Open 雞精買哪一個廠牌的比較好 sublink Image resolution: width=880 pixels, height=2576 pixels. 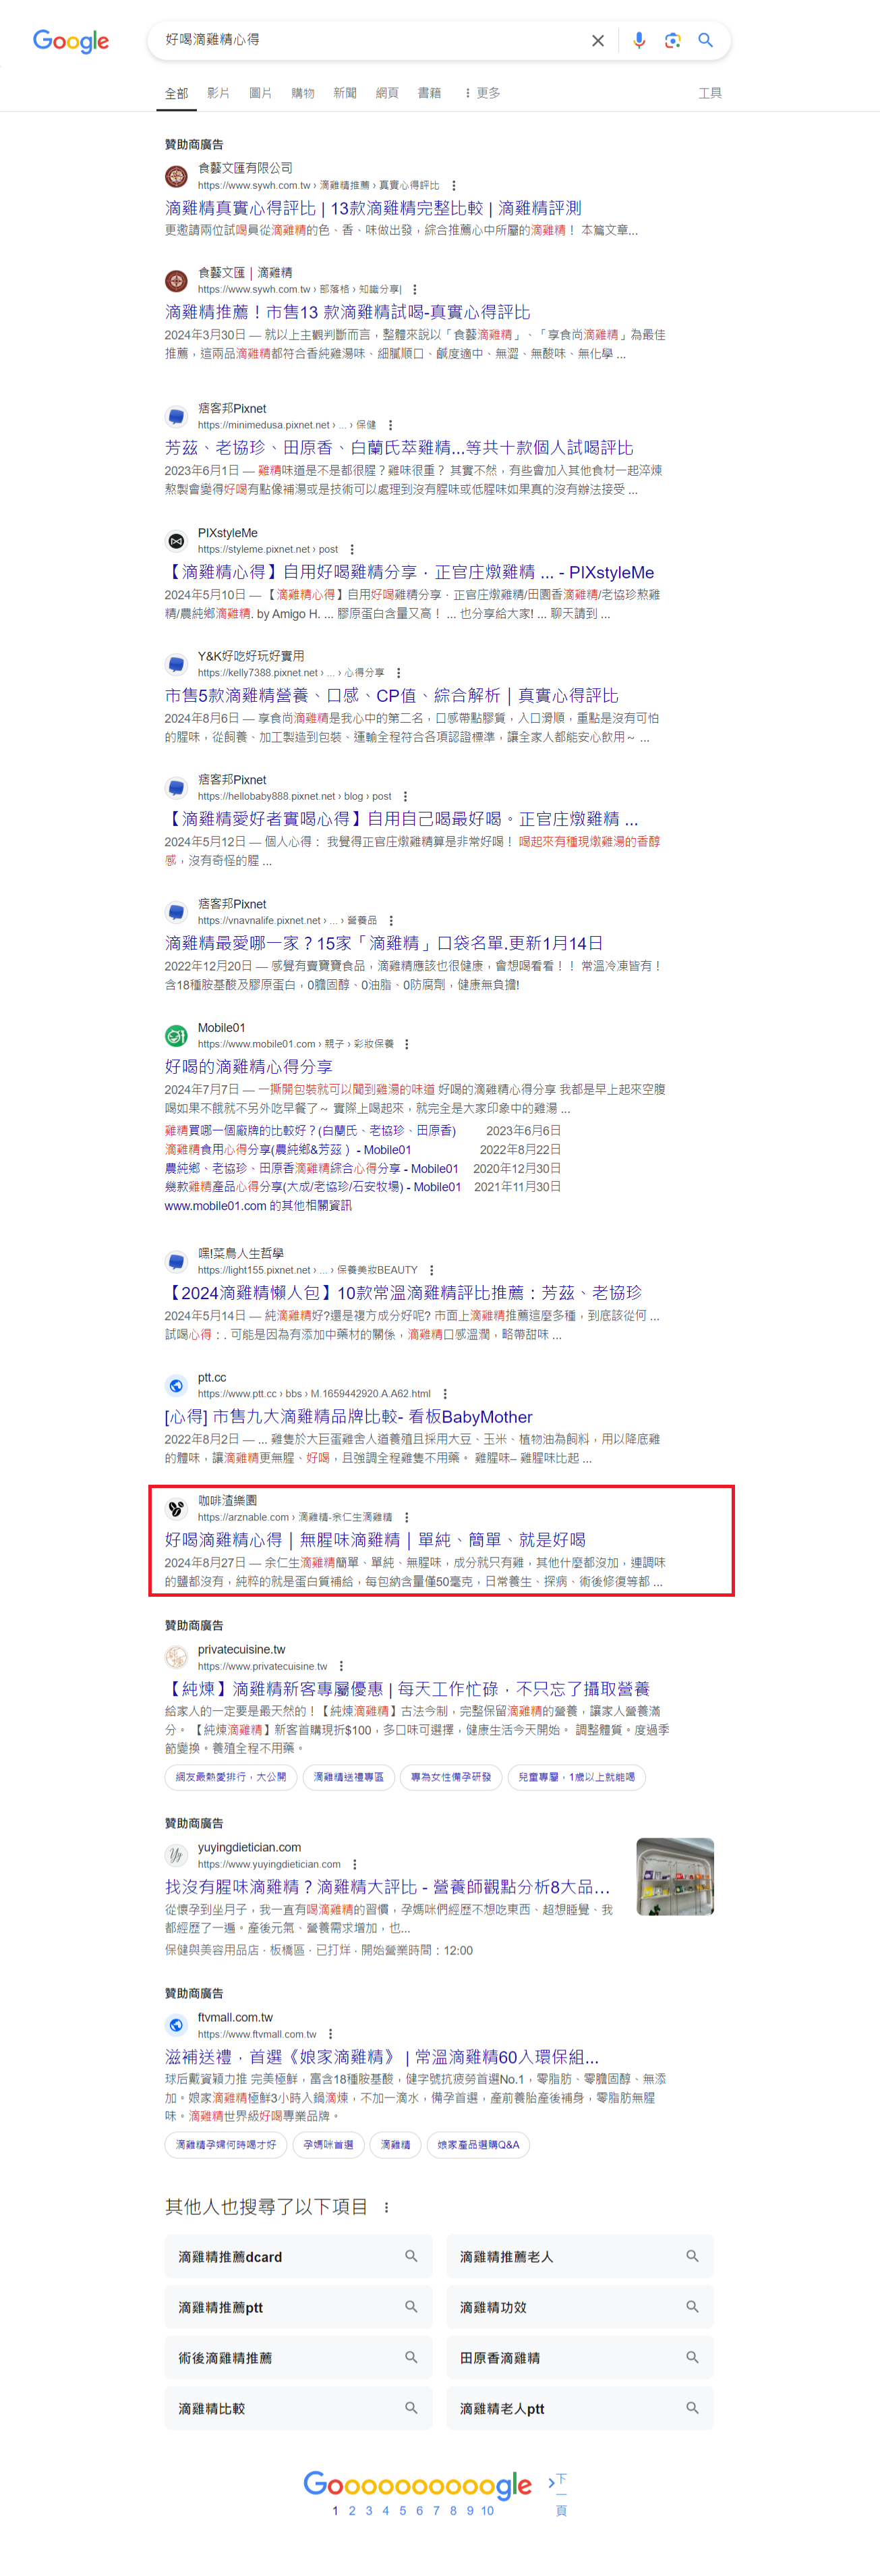pyautogui.click(x=310, y=1131)
